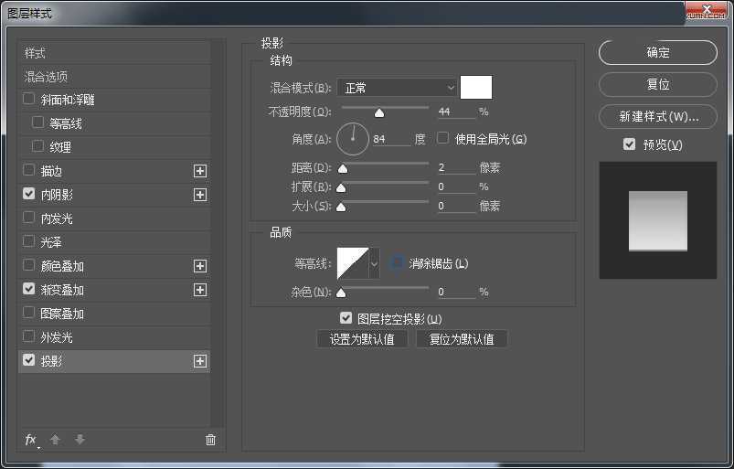Click the contour curve thumbnail
Viewport: 734px width, 469px height.
tap(353, 263)
